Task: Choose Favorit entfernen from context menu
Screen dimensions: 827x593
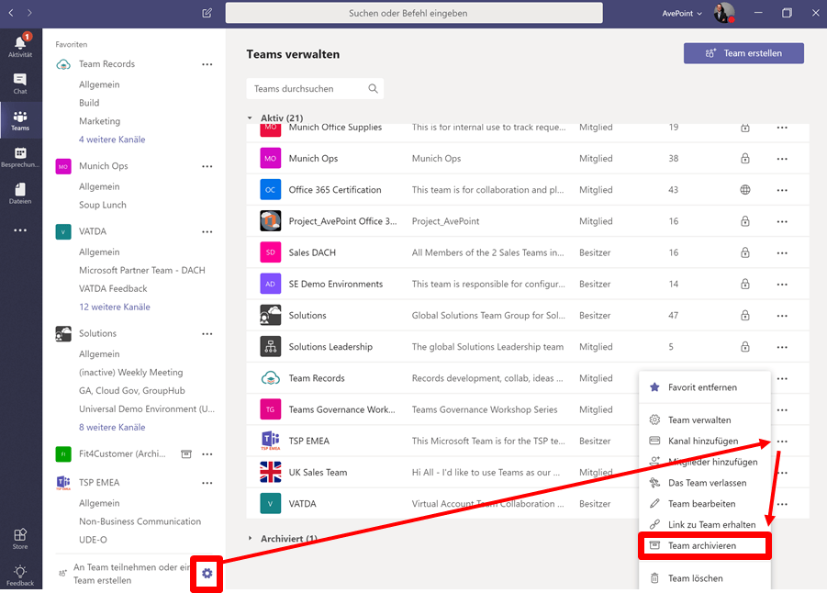Action: [705, 387]
